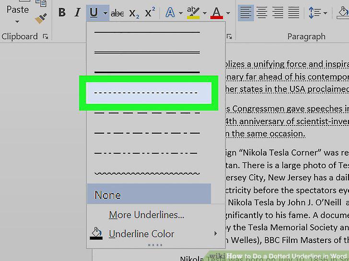This screenshot has height=261, width=349.
Task: Justify the paragraph text
Action: 293,12
